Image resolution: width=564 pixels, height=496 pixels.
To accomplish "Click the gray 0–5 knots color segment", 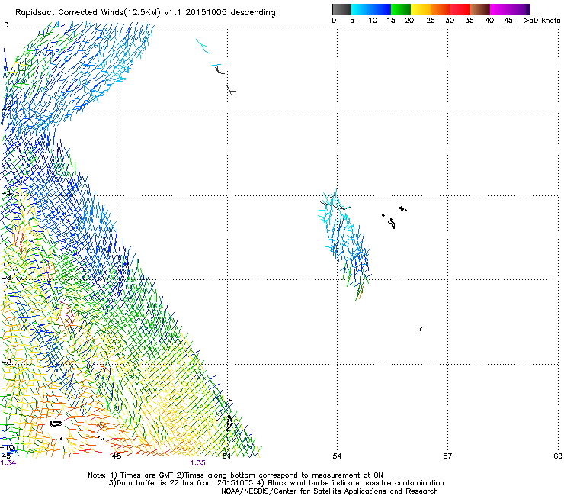I will click(x=341, y=9).
